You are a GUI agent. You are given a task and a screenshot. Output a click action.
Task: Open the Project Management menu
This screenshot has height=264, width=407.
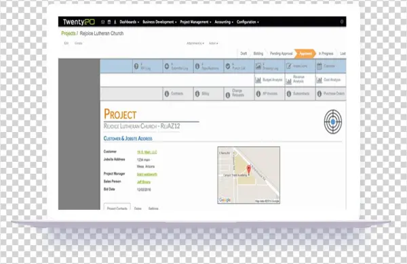tap(195, 22)
